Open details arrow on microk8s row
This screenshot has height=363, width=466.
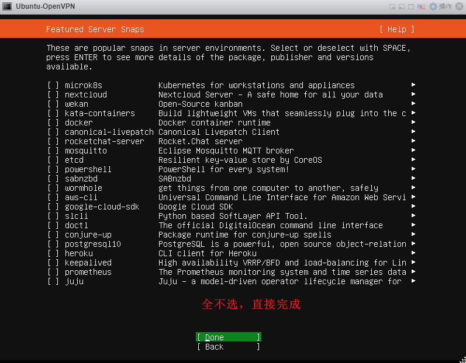413,85
